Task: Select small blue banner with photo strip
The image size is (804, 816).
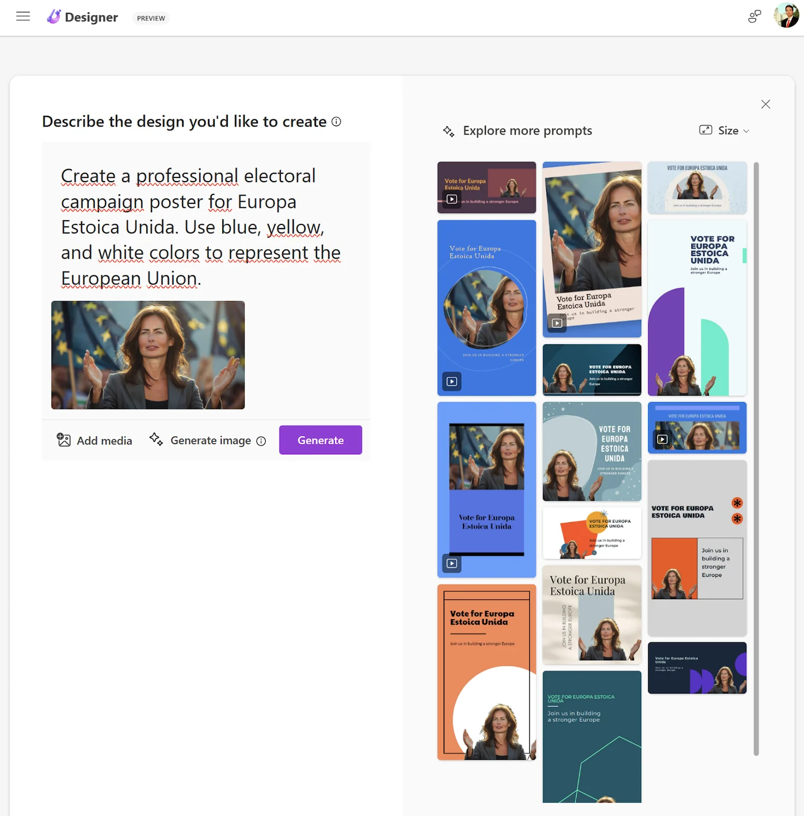Action: (697, 428)
